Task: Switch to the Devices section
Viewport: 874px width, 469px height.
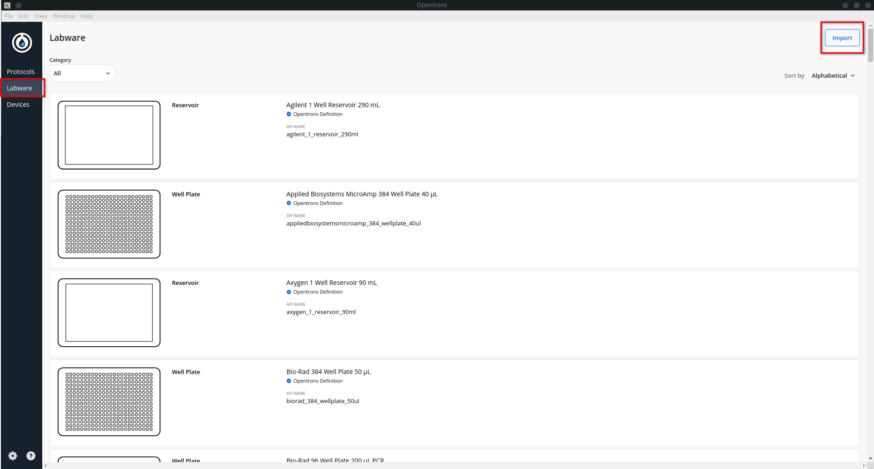Action: (x=18, y=105)
